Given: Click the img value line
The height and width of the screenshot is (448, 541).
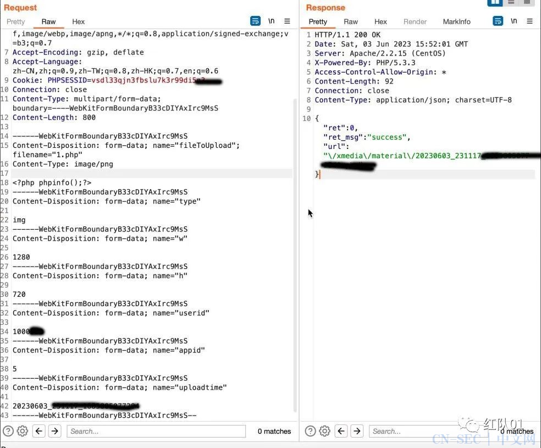Looking at the screenshot, I should (x=19, y=220).
